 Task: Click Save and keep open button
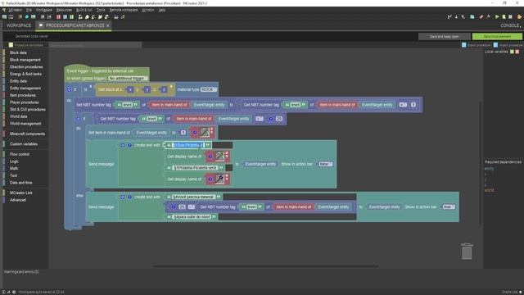(x=444, y=36)
